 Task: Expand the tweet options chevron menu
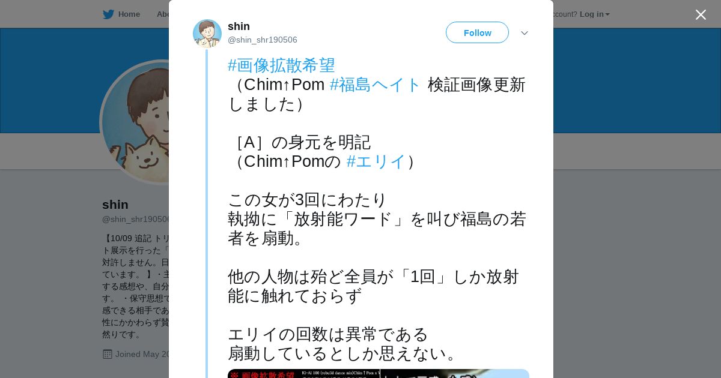tap(525, 33)
